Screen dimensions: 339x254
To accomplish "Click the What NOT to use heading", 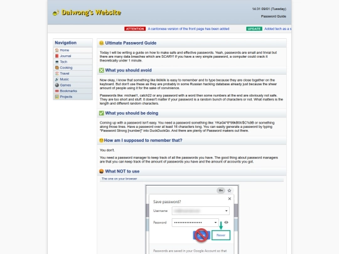I will tap(122, 171).
